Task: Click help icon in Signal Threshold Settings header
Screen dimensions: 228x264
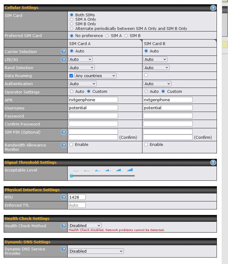Action: tap(213, 163)
